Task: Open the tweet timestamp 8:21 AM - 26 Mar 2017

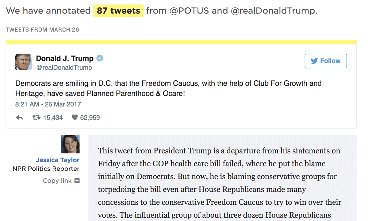Action: [x=48, y=104]
